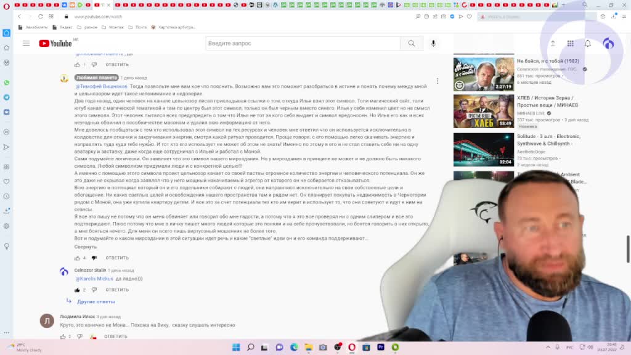The image size is (631, 355).
Task: Open the 'Solitude - 3 a.m' video thumbnail
Action: 484,150
